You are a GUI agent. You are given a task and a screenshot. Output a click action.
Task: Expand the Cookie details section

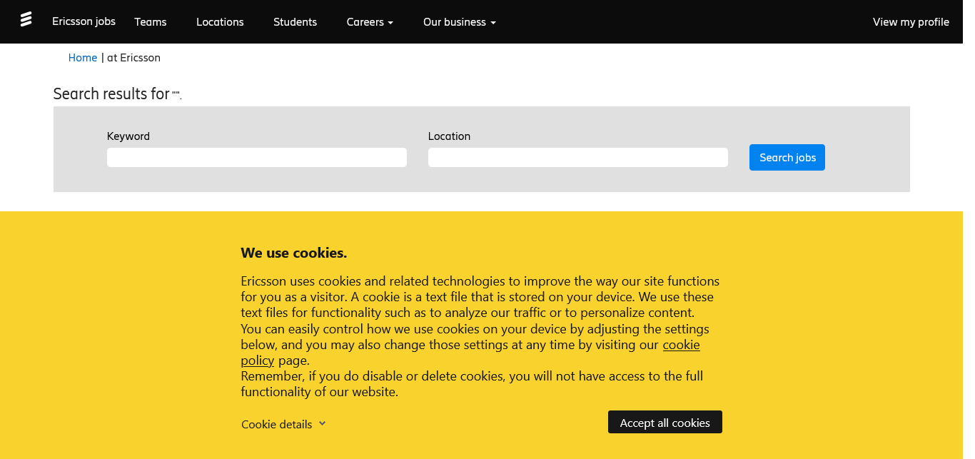click(x=277, y=424)
